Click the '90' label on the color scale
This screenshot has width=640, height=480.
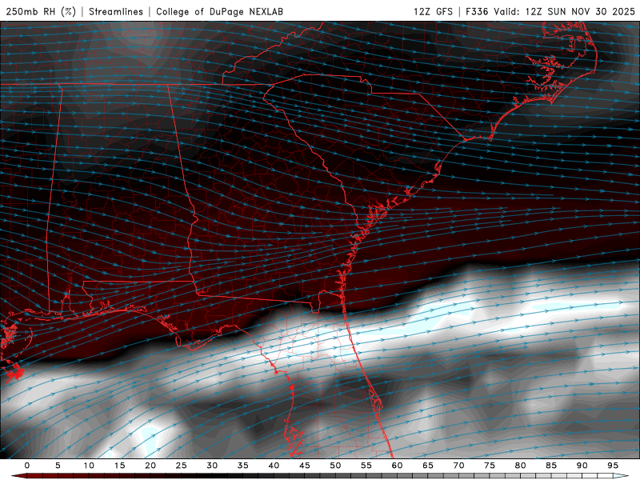coord(582,466)
